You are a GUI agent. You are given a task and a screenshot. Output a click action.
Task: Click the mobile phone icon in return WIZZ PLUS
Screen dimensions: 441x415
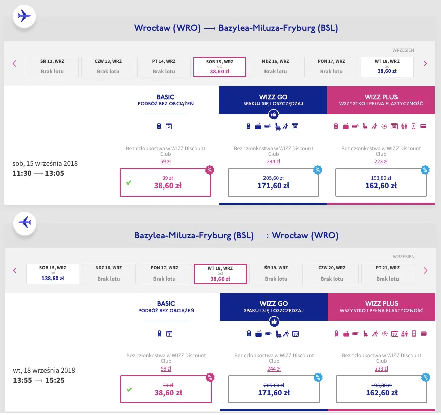pos(413,333)
